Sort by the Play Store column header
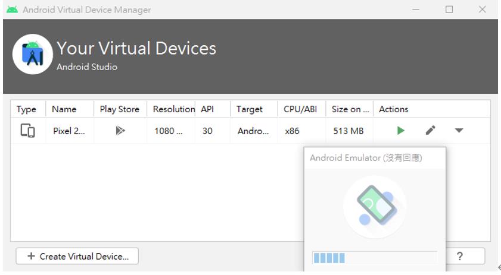The height and width of the screenshot is (275, 501). pos(120,109)
